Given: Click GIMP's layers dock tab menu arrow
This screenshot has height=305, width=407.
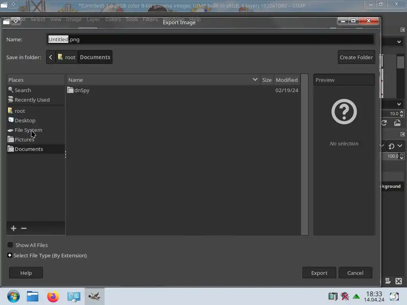Looking at the screenshot, I should click(x=402, y=134).
